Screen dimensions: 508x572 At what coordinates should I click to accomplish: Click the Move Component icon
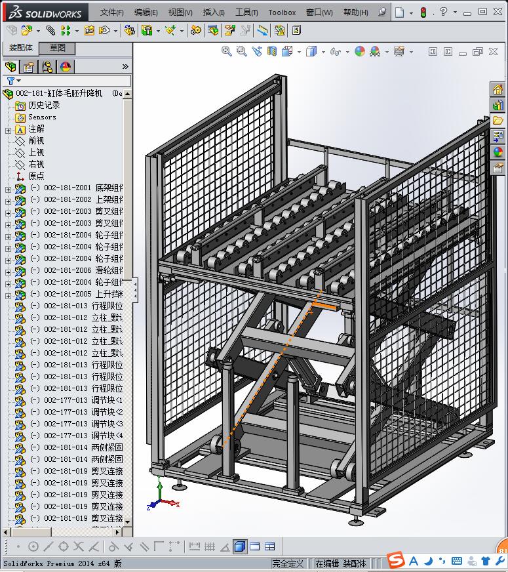click(104, 30)
